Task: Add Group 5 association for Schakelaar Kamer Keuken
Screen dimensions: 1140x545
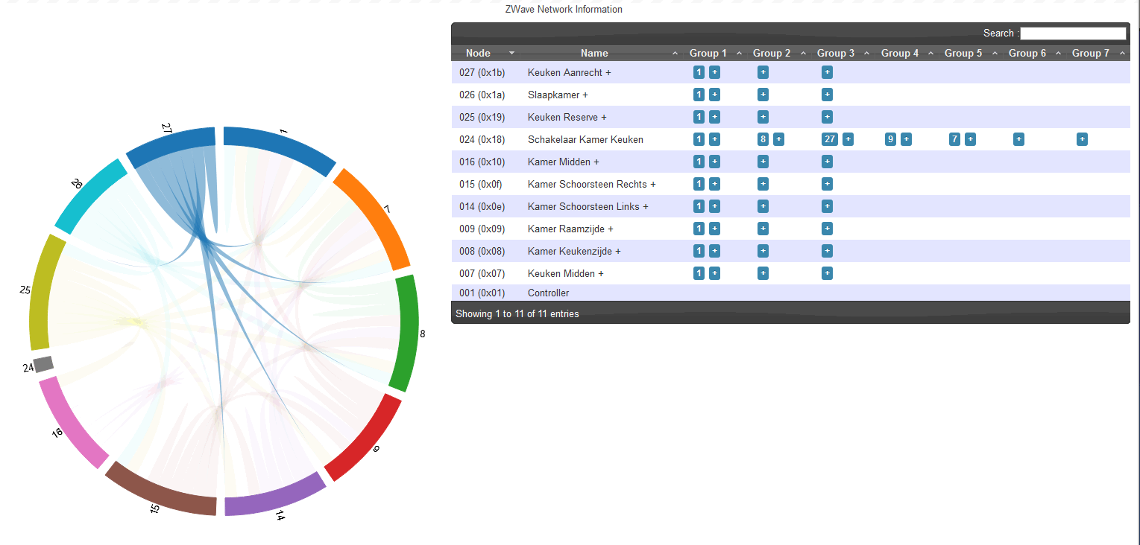Action: [970, 139]
